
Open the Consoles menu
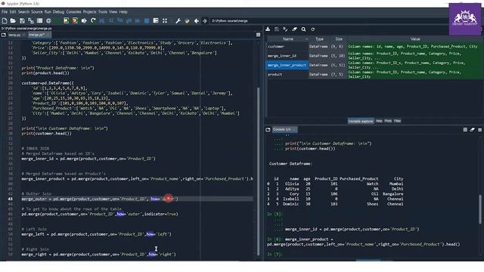pyautogui.click(x=74, y=12)
